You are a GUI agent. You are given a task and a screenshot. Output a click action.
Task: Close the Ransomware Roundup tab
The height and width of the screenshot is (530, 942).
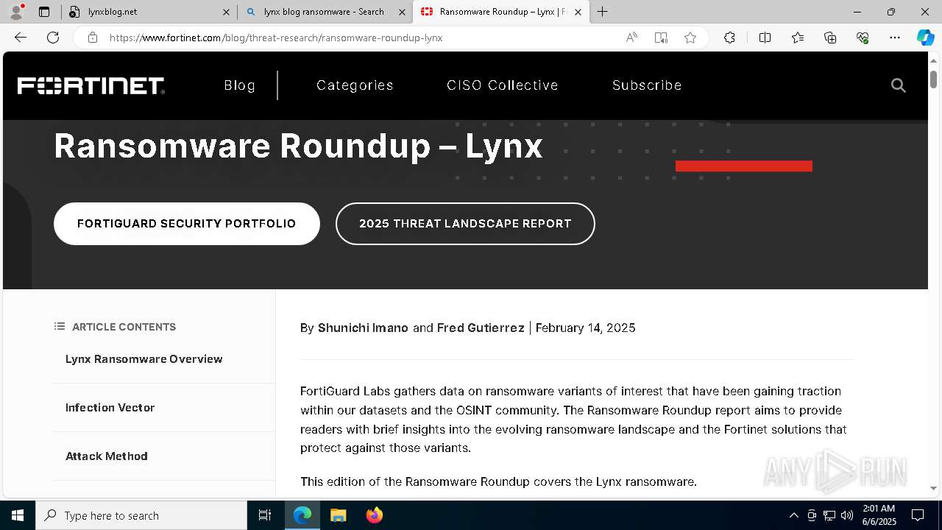[578, 12]
